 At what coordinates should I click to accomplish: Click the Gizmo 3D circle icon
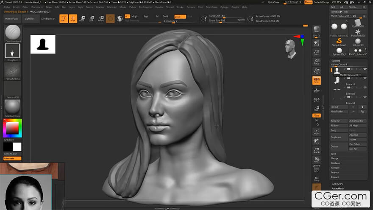pyautogui.click(x=110, y=19)
